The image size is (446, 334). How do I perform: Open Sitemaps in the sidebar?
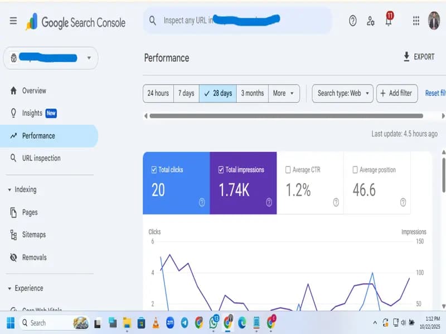point(49,234)
